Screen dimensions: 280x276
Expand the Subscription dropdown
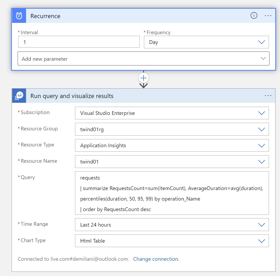pyautogui.click(x=172, y=113)
